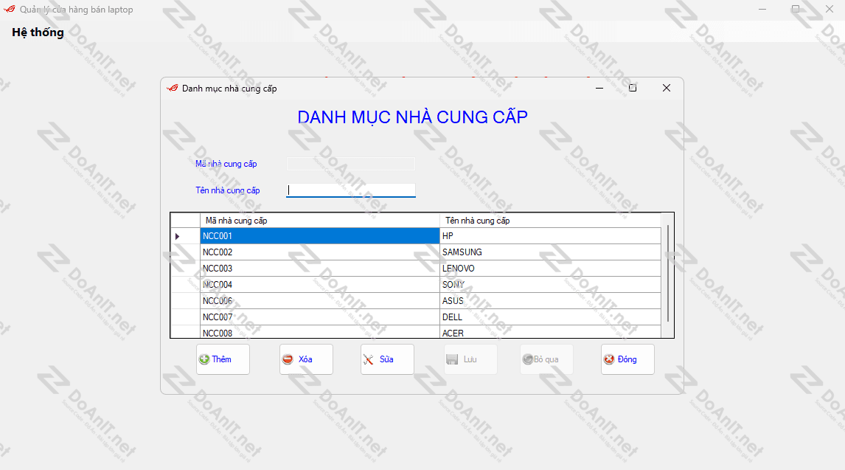The height and width of the screenshot is (470, 845).
Task: Click the floppy disk icon on Lưu
Action: (451, 359)
